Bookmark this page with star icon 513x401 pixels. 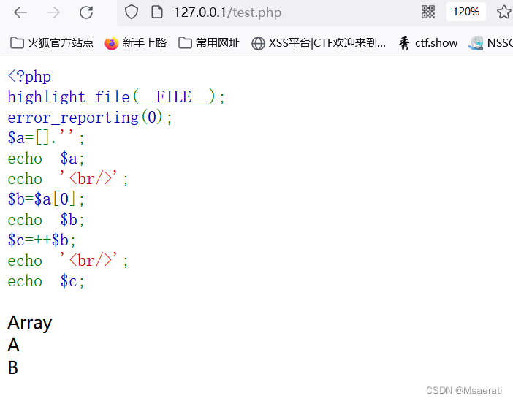[x=504, y=12]
